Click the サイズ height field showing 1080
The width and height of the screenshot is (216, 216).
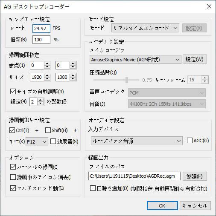(x=62, y=77)
